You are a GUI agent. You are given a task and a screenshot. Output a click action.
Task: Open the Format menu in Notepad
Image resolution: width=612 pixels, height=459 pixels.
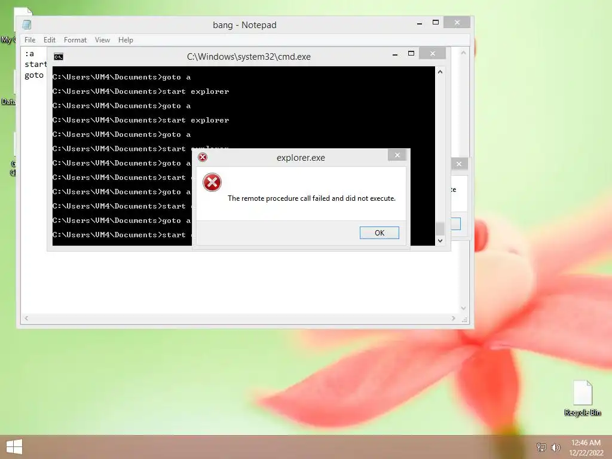click(x=75, y=40)
